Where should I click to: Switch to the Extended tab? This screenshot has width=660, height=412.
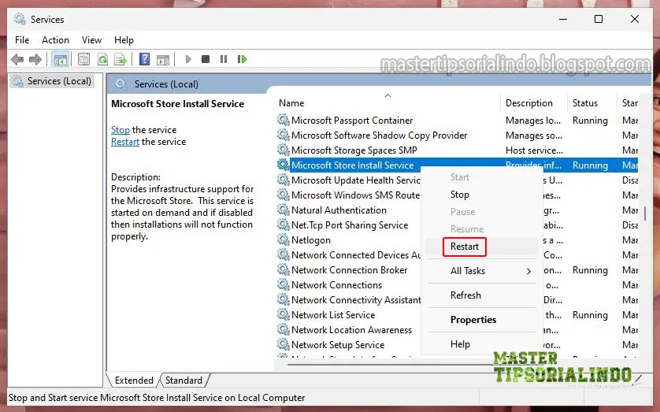[134, 380]
